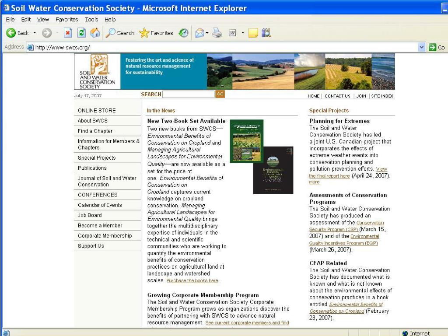Open Environmental Quality Incentives Program (EQIP) link
This screenshot has height=336, width=448.
coord(343,243)
